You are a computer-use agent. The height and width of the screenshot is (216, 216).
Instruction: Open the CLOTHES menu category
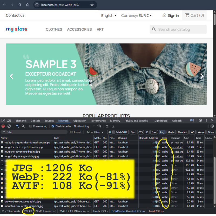(54, 29)
